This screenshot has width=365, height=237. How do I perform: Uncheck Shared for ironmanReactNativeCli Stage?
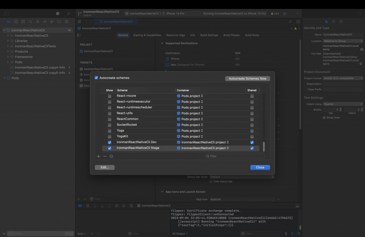tap(252, 148)
